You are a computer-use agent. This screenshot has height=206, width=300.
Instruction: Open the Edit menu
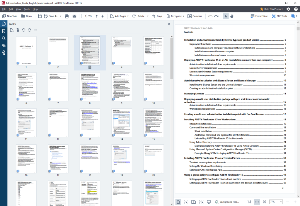pos(11,9)
